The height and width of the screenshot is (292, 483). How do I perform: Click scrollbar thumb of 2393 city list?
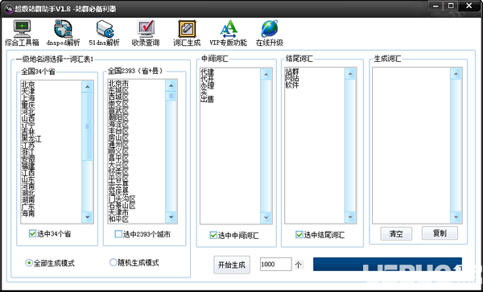(x=171, y=96)
